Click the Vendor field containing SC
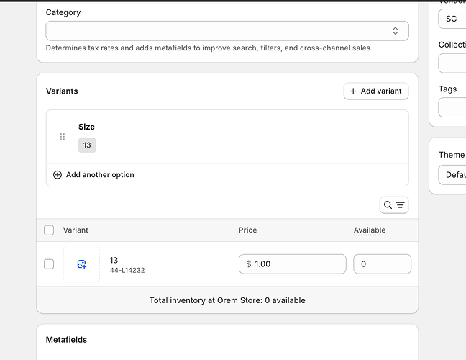 tap(452, 19)
